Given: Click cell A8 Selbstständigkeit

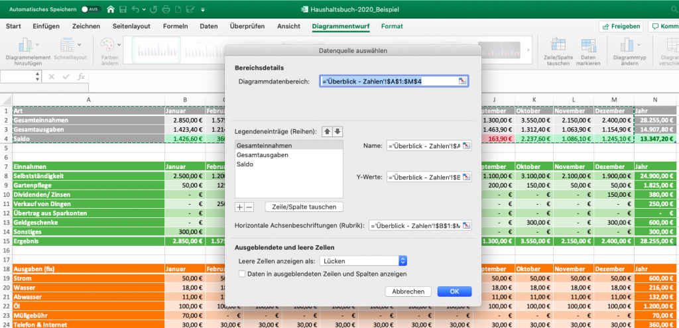Looking at the screenshot, I should tap(88, 176).
